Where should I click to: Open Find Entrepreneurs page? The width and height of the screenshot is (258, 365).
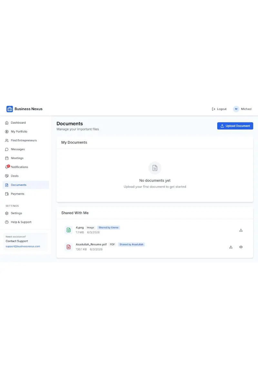pyautogui.click(x=26, y=140)
